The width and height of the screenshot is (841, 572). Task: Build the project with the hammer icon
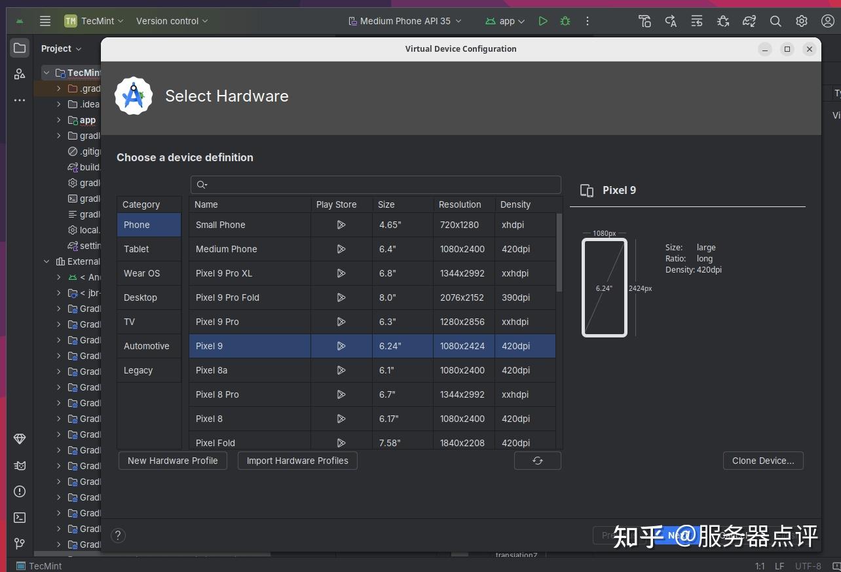(x=645, y=21)
